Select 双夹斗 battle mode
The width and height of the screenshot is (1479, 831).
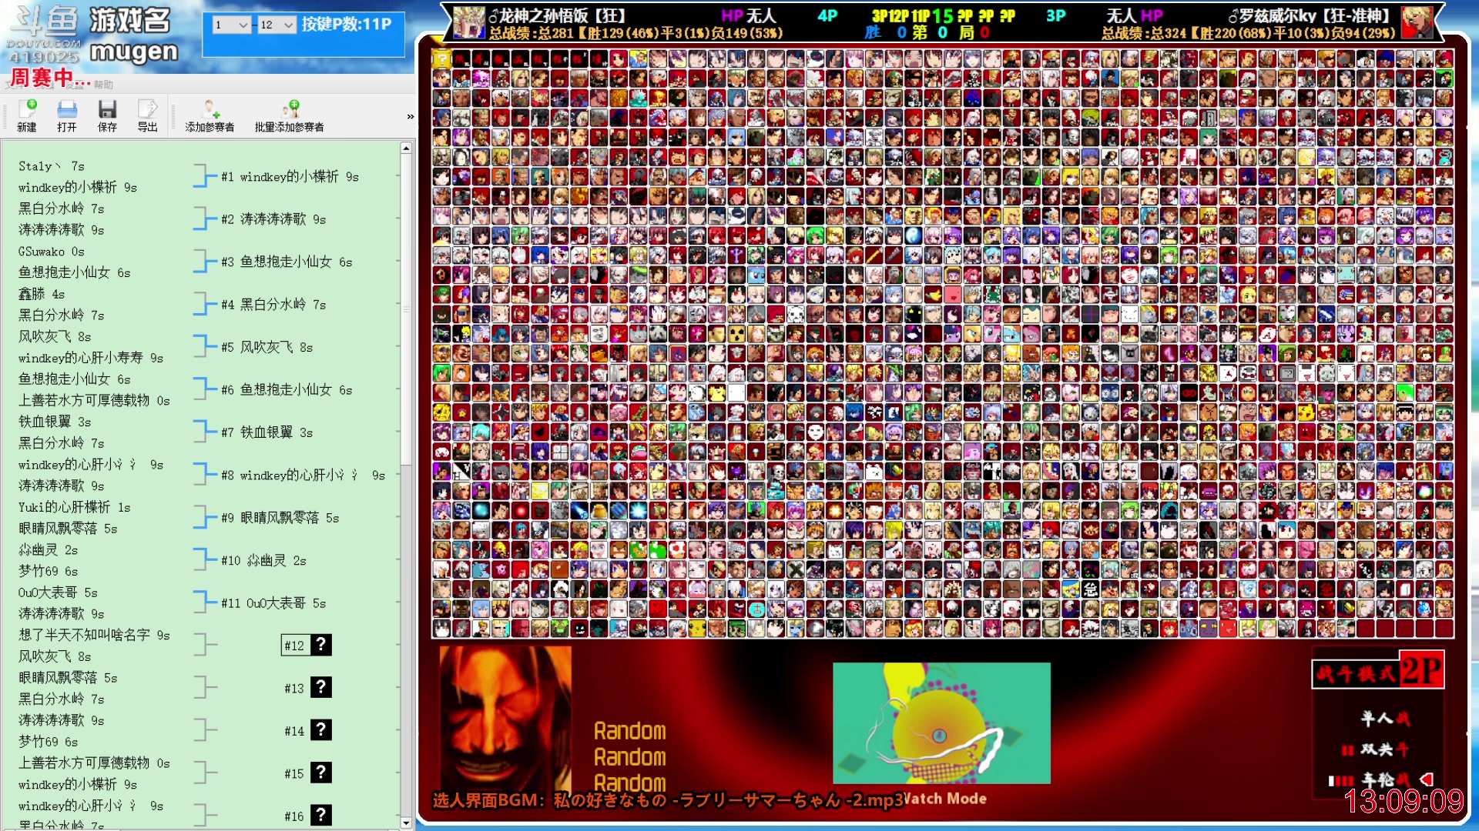pos(1384,749)
